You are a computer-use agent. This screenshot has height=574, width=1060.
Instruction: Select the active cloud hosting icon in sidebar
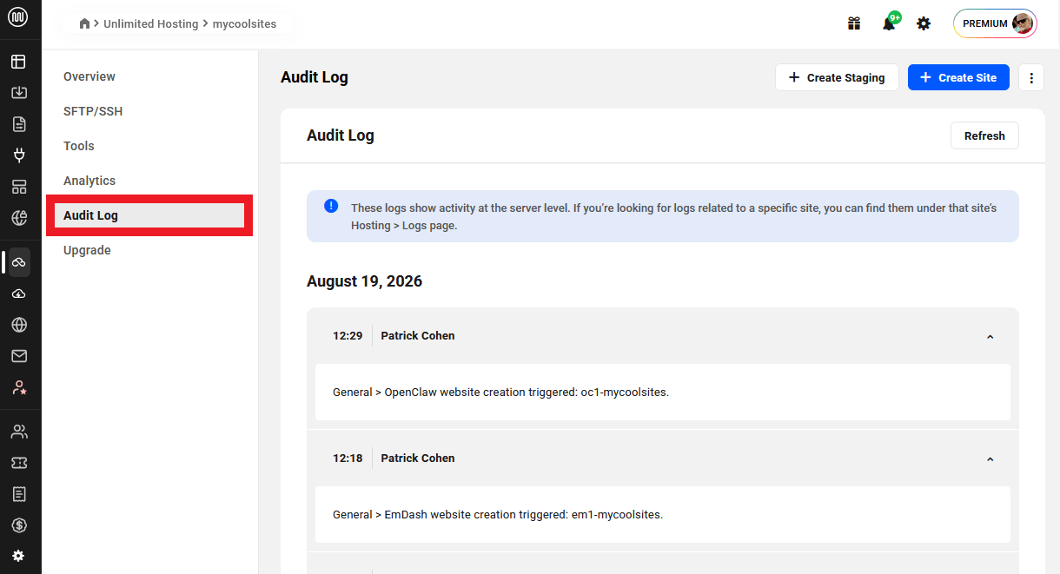pos(18,262)
